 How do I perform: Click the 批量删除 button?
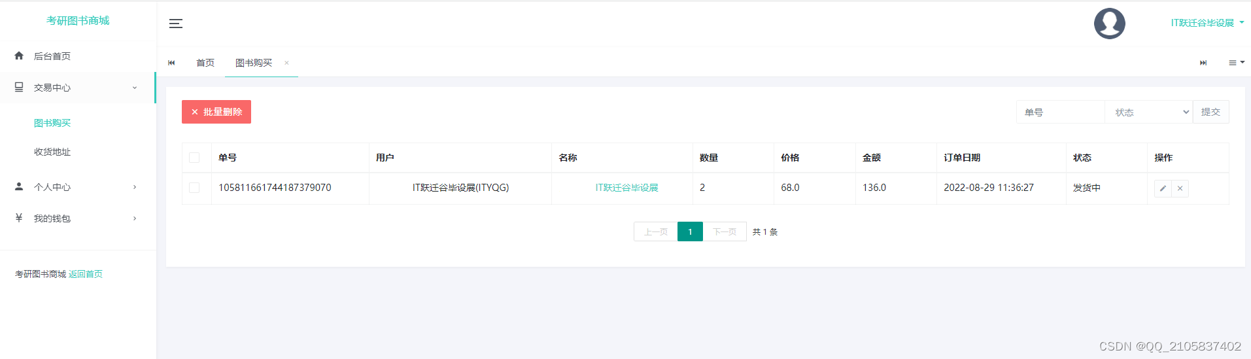tap(216, 112)
